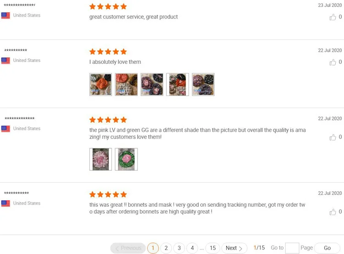Select current page 1 in pagination
This screenshot has height=254, width=344.
tap(153, 248)
